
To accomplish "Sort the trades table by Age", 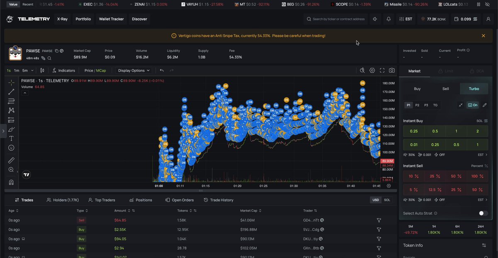I will pyautogui.click(x=14, y=211).
